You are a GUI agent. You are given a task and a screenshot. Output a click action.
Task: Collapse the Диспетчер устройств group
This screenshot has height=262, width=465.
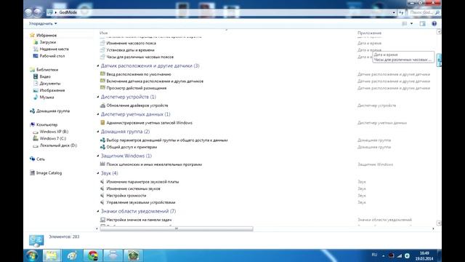[x=98, y=97]
